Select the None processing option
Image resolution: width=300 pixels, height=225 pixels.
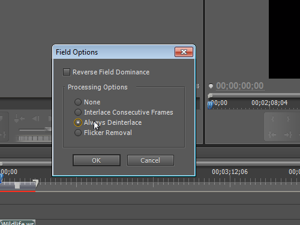pyautogui.click(x=78, y=102)
